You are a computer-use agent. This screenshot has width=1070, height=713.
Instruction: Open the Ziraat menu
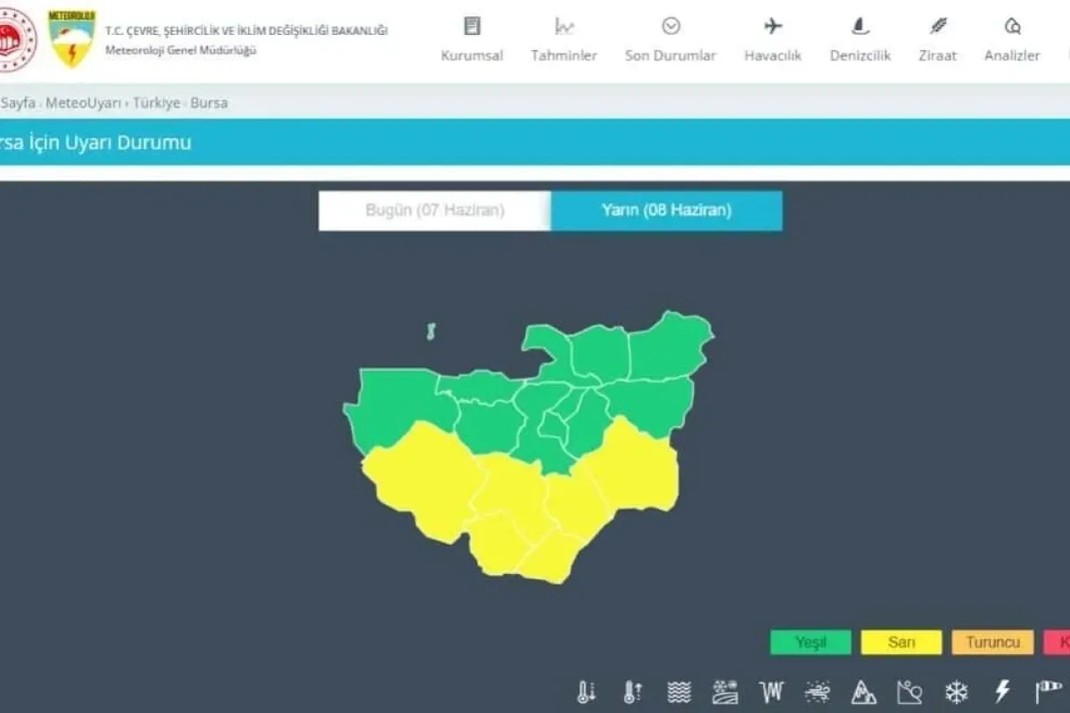point(938,39)
